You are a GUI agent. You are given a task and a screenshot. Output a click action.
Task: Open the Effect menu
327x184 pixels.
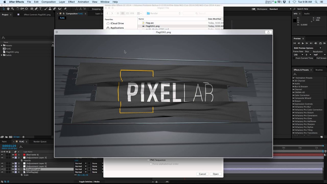pyautogui.click(x=72, y=2)
